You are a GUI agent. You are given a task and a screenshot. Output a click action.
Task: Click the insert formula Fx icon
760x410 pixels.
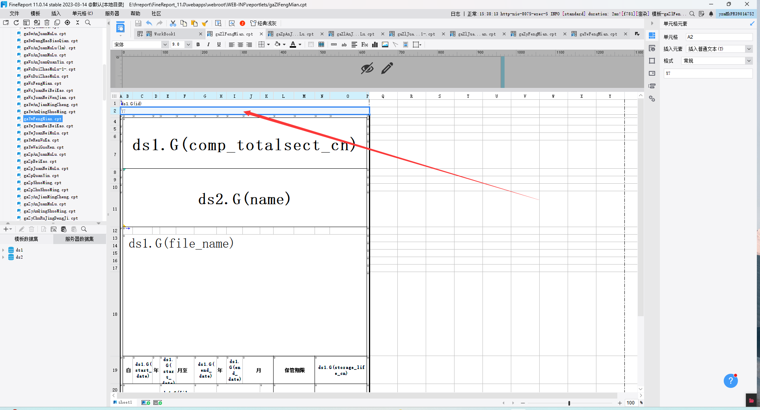tap(364, 45)
